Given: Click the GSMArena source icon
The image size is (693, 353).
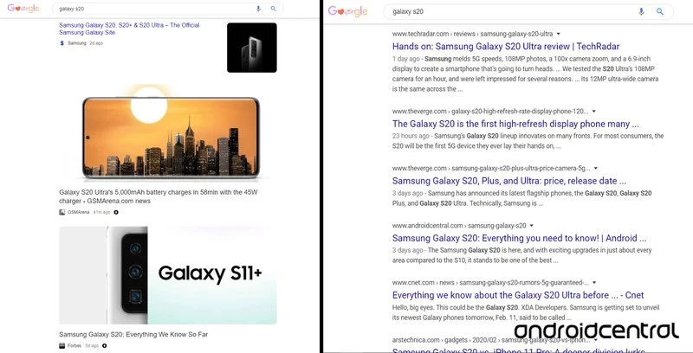Looking at the screenshot, I should 62,212.
